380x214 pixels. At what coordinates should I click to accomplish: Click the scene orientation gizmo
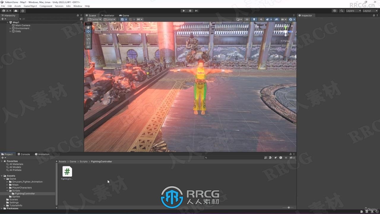tap(286, 32)
